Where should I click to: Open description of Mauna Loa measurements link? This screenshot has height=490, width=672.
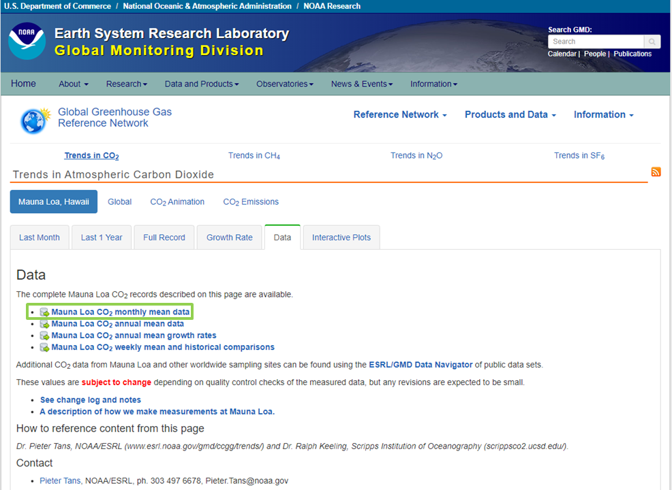click(x=157, y=411)
